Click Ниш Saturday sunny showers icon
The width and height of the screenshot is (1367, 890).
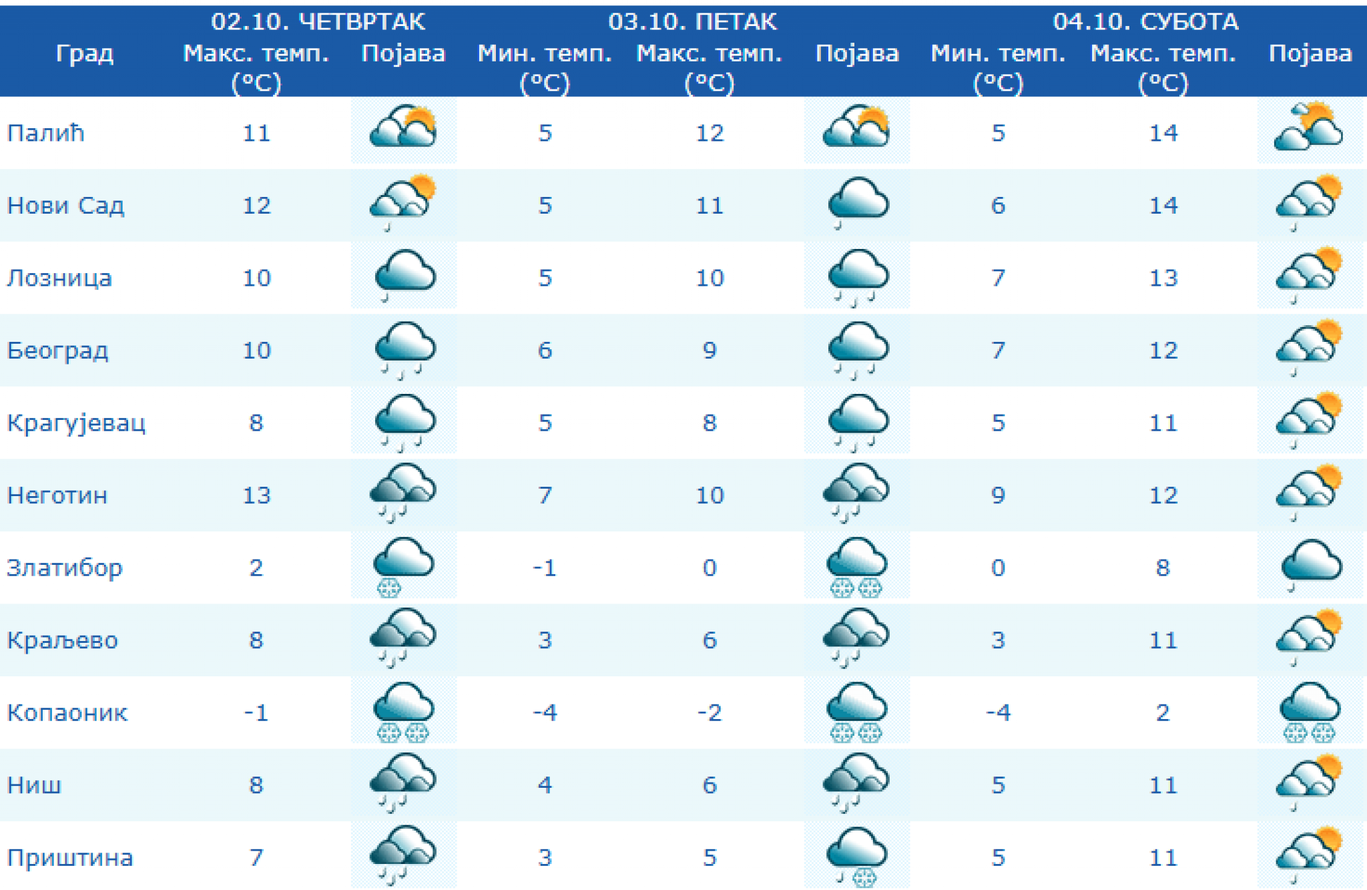coord(1309,783)
